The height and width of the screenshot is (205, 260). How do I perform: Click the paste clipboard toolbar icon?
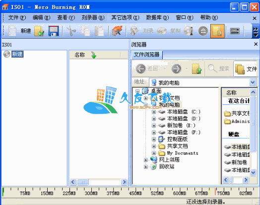pos(99,31)
